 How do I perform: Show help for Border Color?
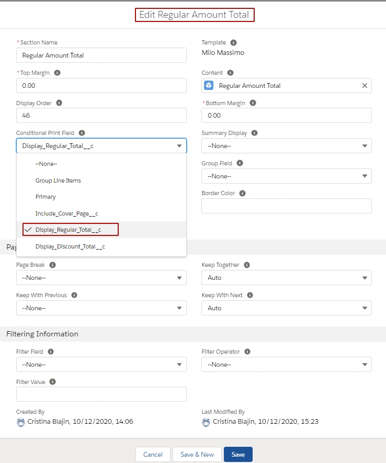pyautogui.click(x=243, y=193)
